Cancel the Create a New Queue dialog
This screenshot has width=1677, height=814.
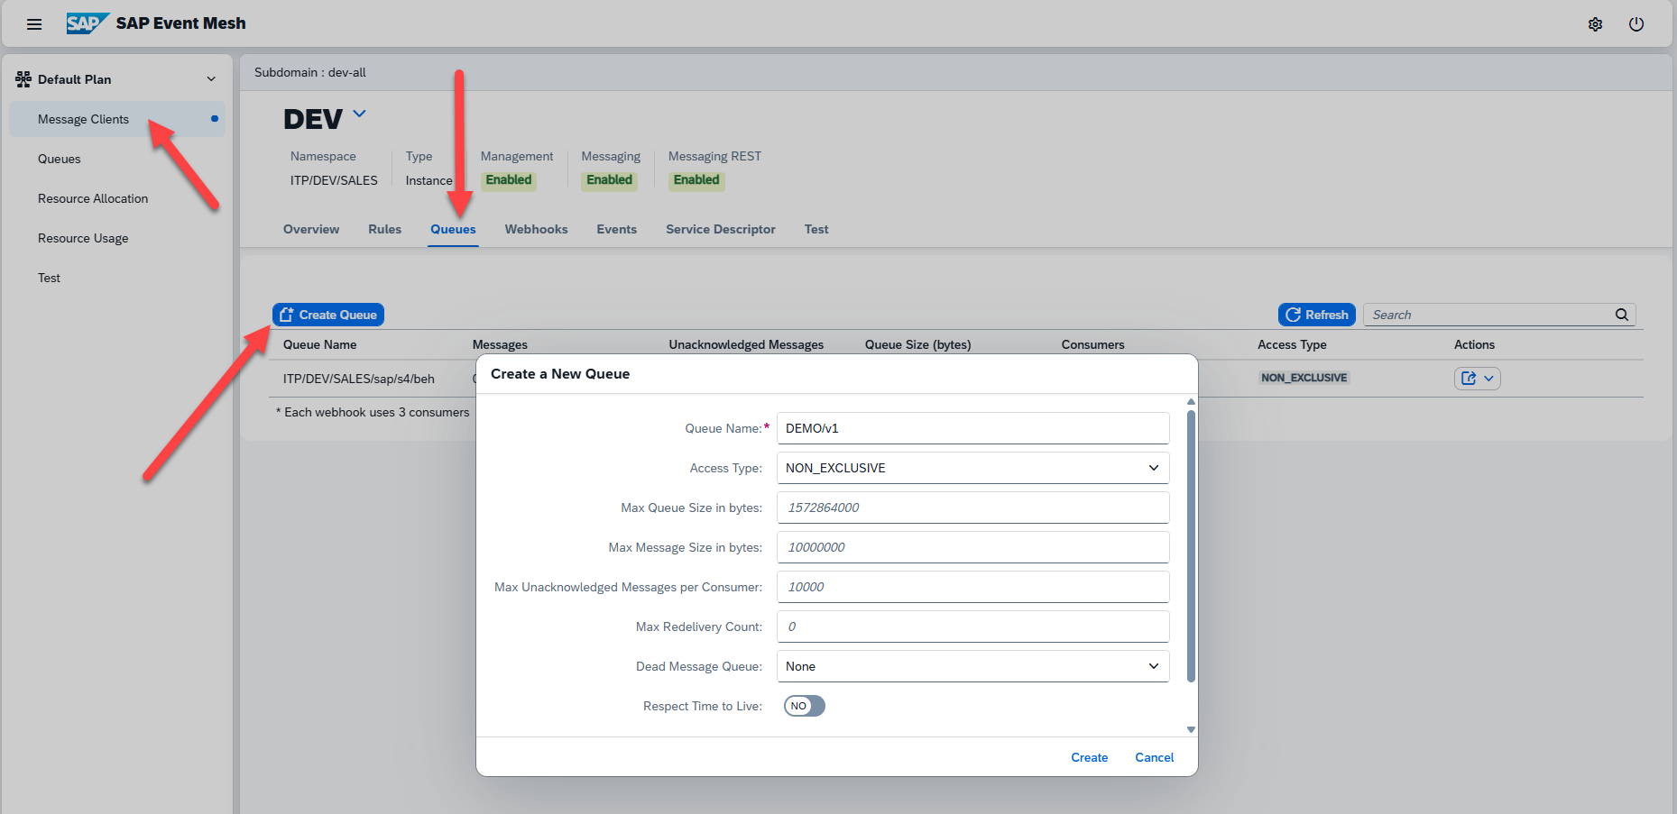pyautogui.click(x=1154, y=757)
